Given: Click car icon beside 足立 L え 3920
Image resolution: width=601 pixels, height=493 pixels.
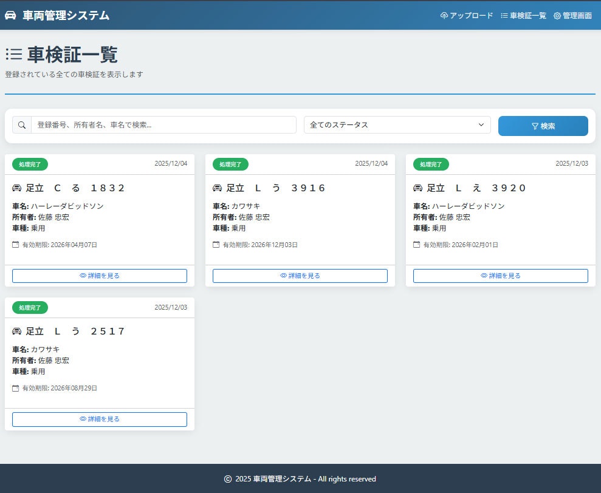Looking at the screenshot, I should 418,188.
